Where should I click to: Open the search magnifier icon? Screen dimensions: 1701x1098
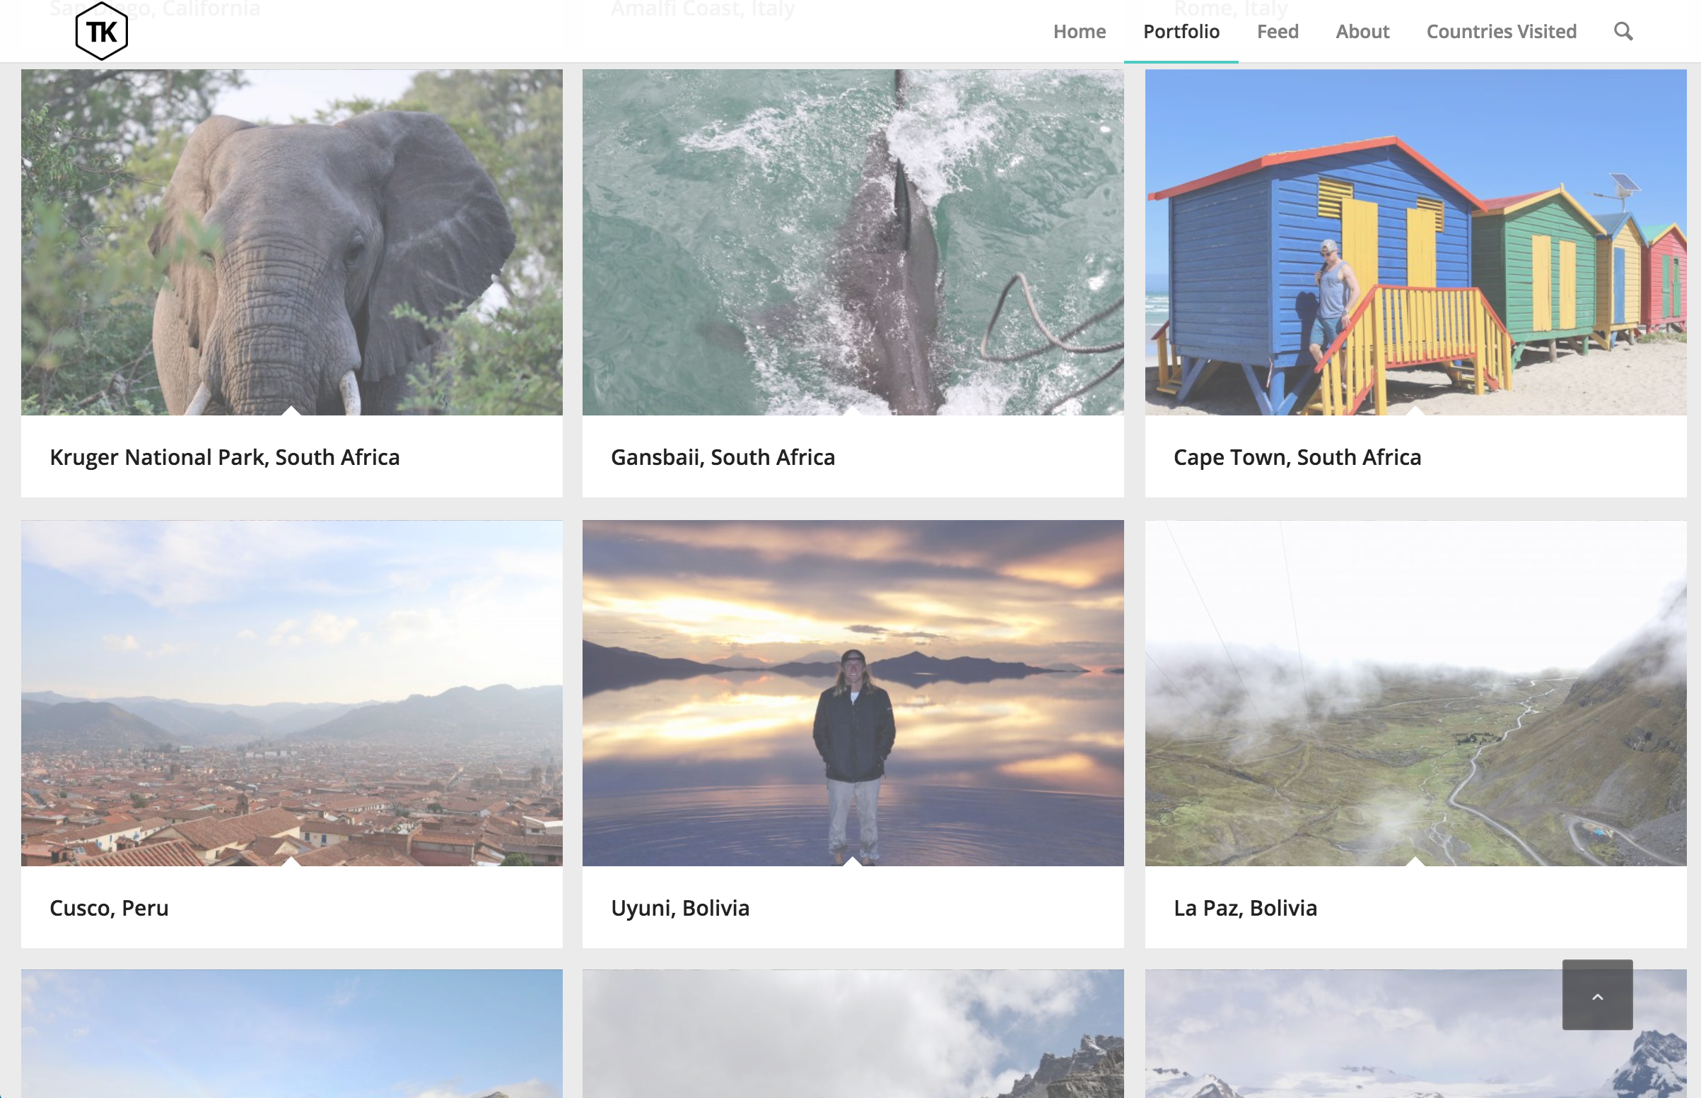pos(1623,31)
